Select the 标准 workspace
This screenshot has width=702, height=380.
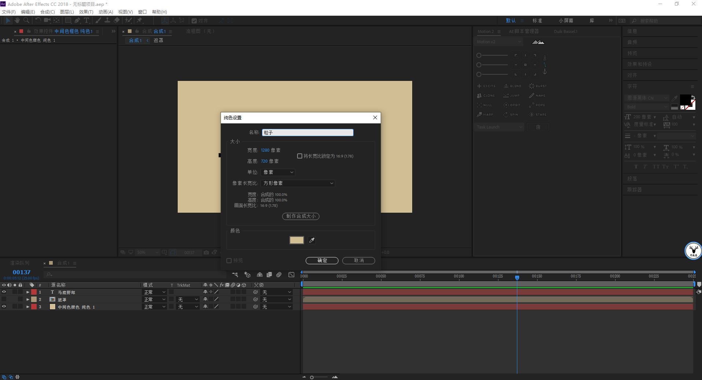point(537,21)
